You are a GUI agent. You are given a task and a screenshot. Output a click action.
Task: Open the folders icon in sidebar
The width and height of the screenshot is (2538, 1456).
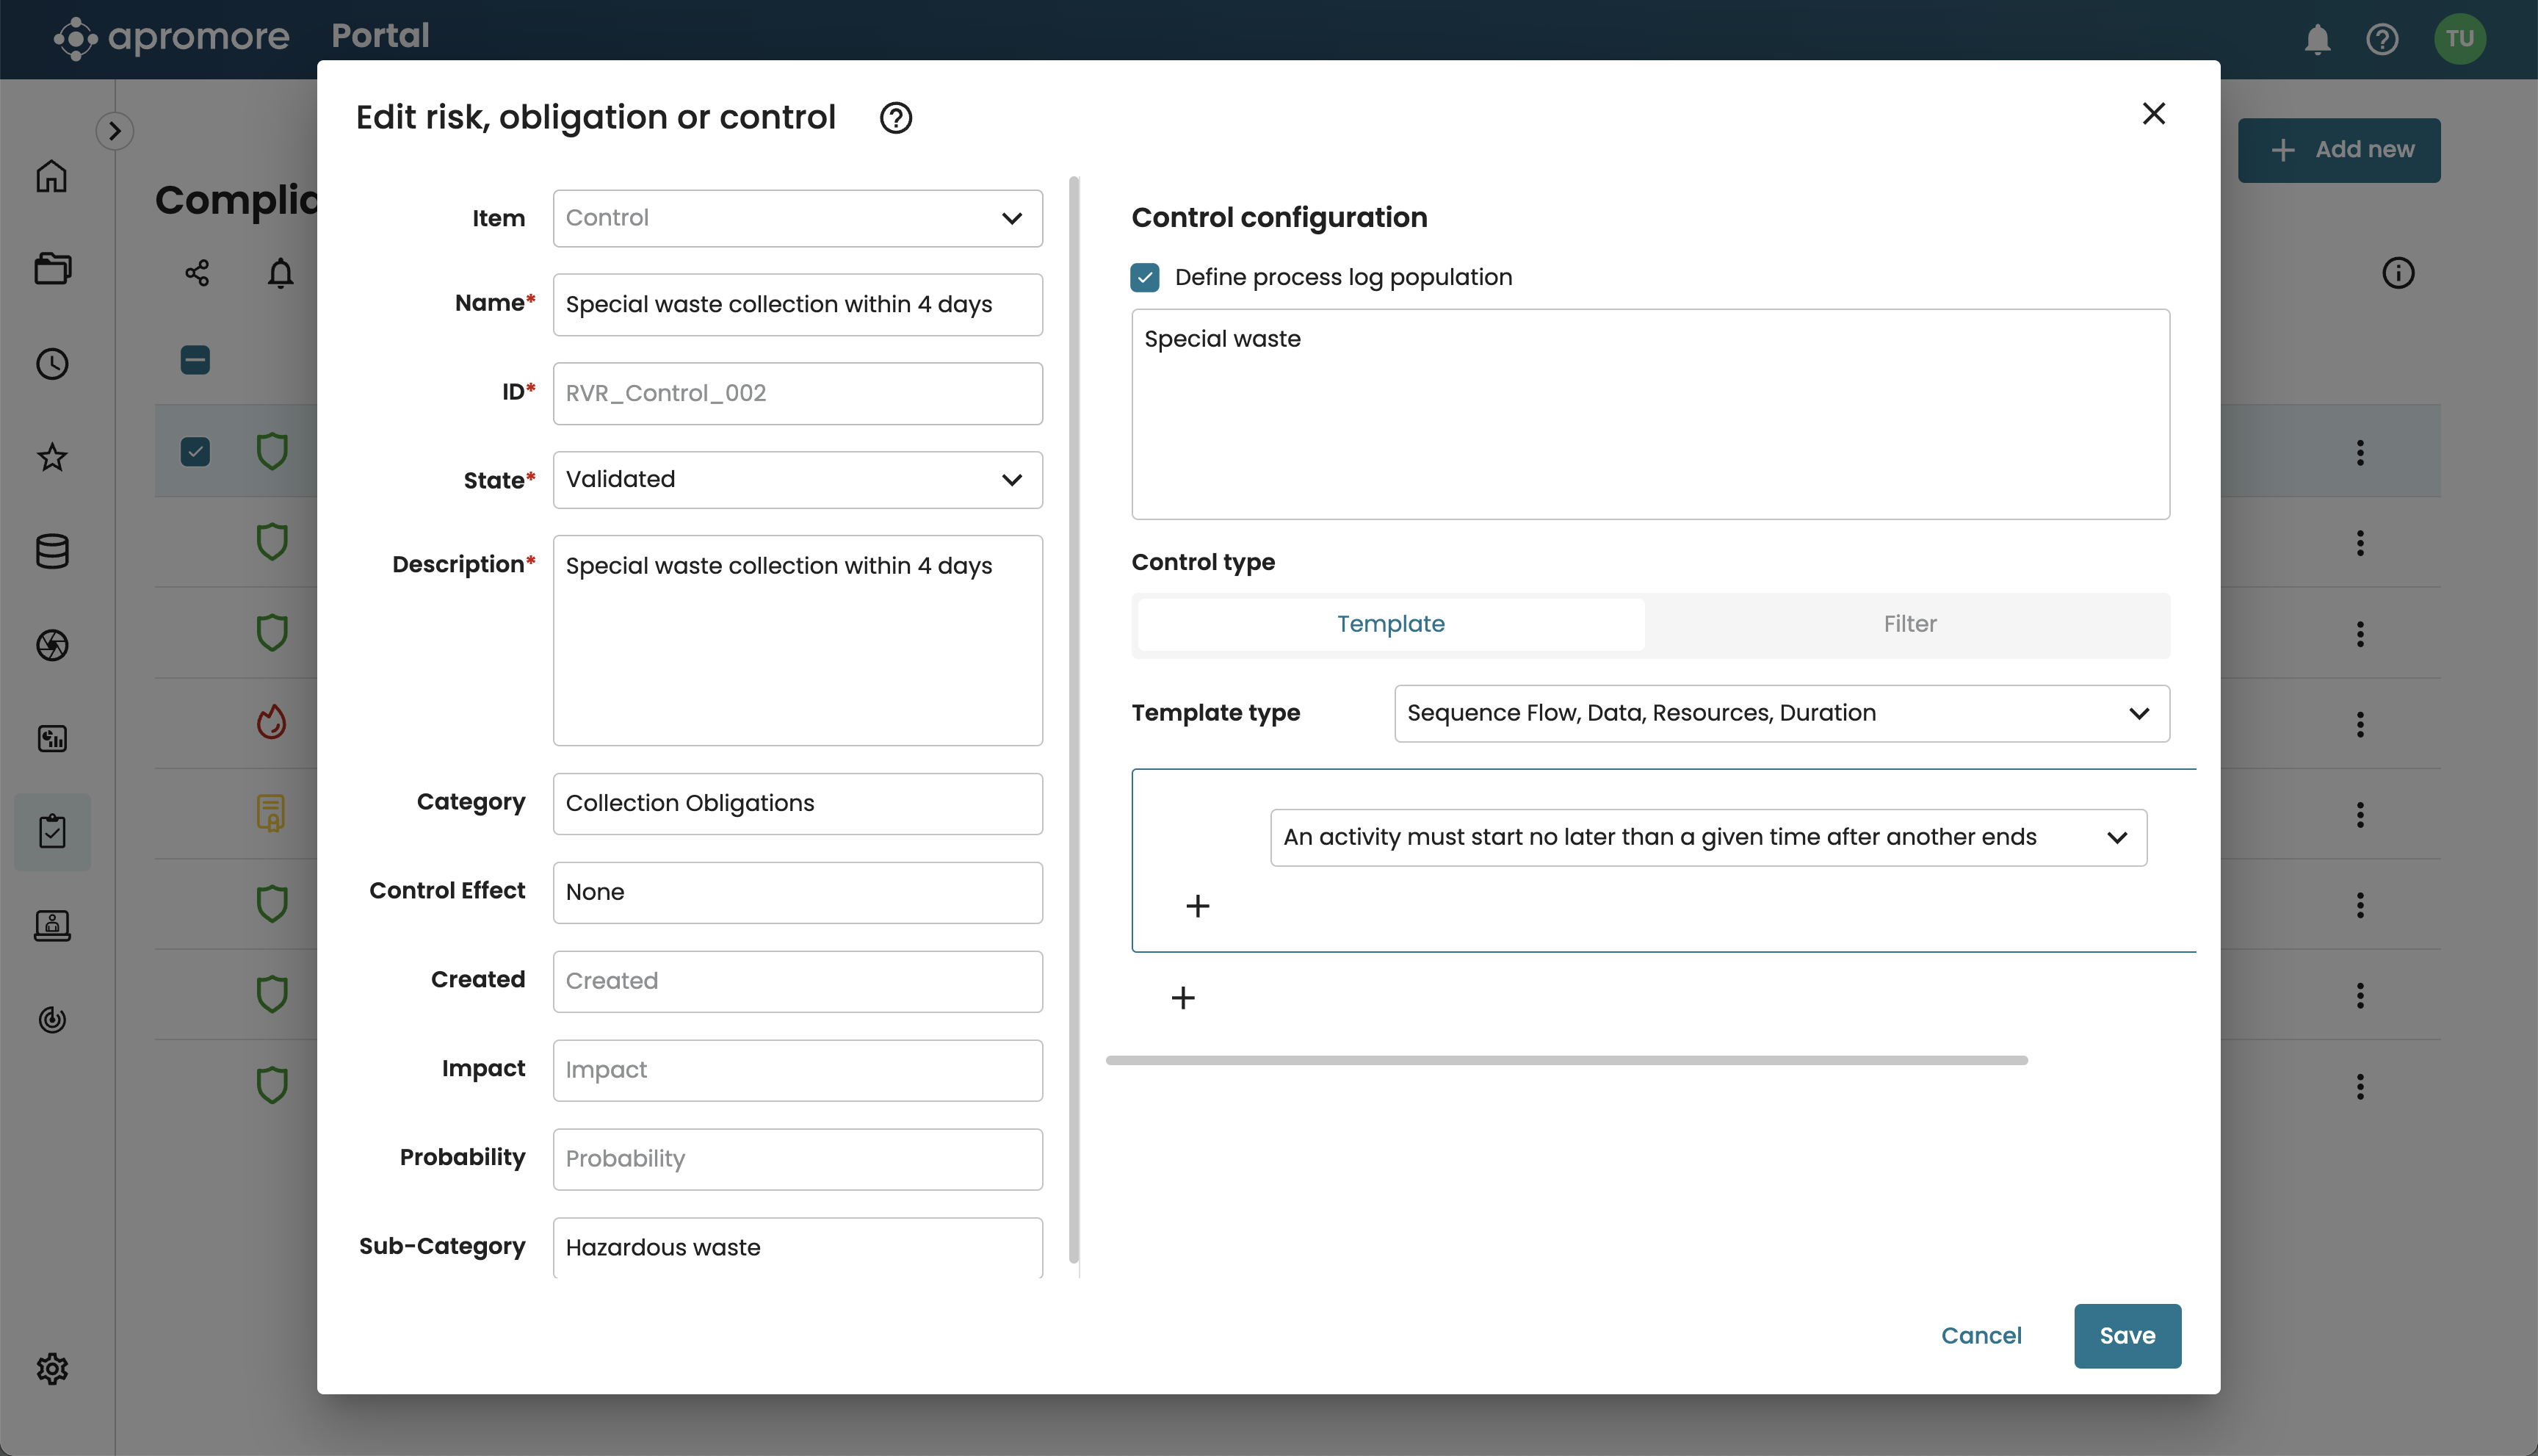pos(52,269)
